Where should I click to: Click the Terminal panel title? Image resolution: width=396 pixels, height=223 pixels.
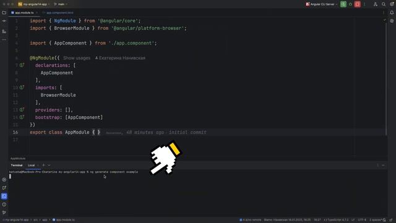tap(17, 165)
